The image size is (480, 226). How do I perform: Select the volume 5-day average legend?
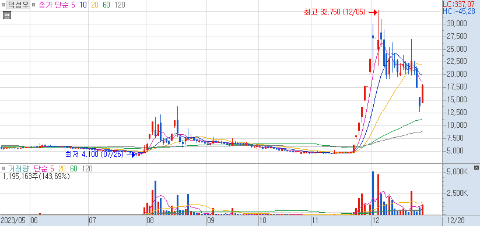tap(52, 168)
